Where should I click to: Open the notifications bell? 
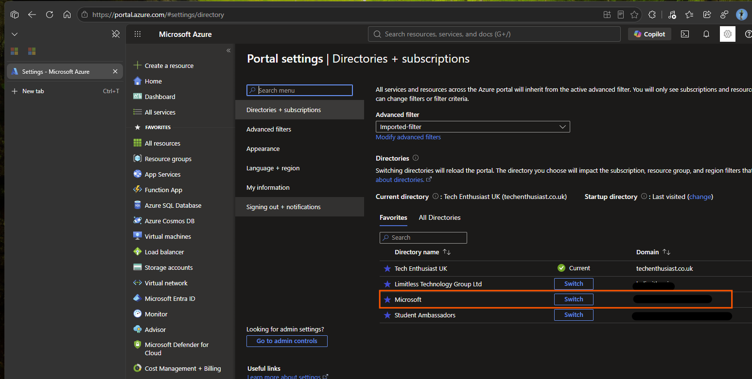[x=706, y=34]
